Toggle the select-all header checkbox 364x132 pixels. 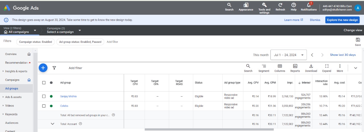click(x=44, y=83)
